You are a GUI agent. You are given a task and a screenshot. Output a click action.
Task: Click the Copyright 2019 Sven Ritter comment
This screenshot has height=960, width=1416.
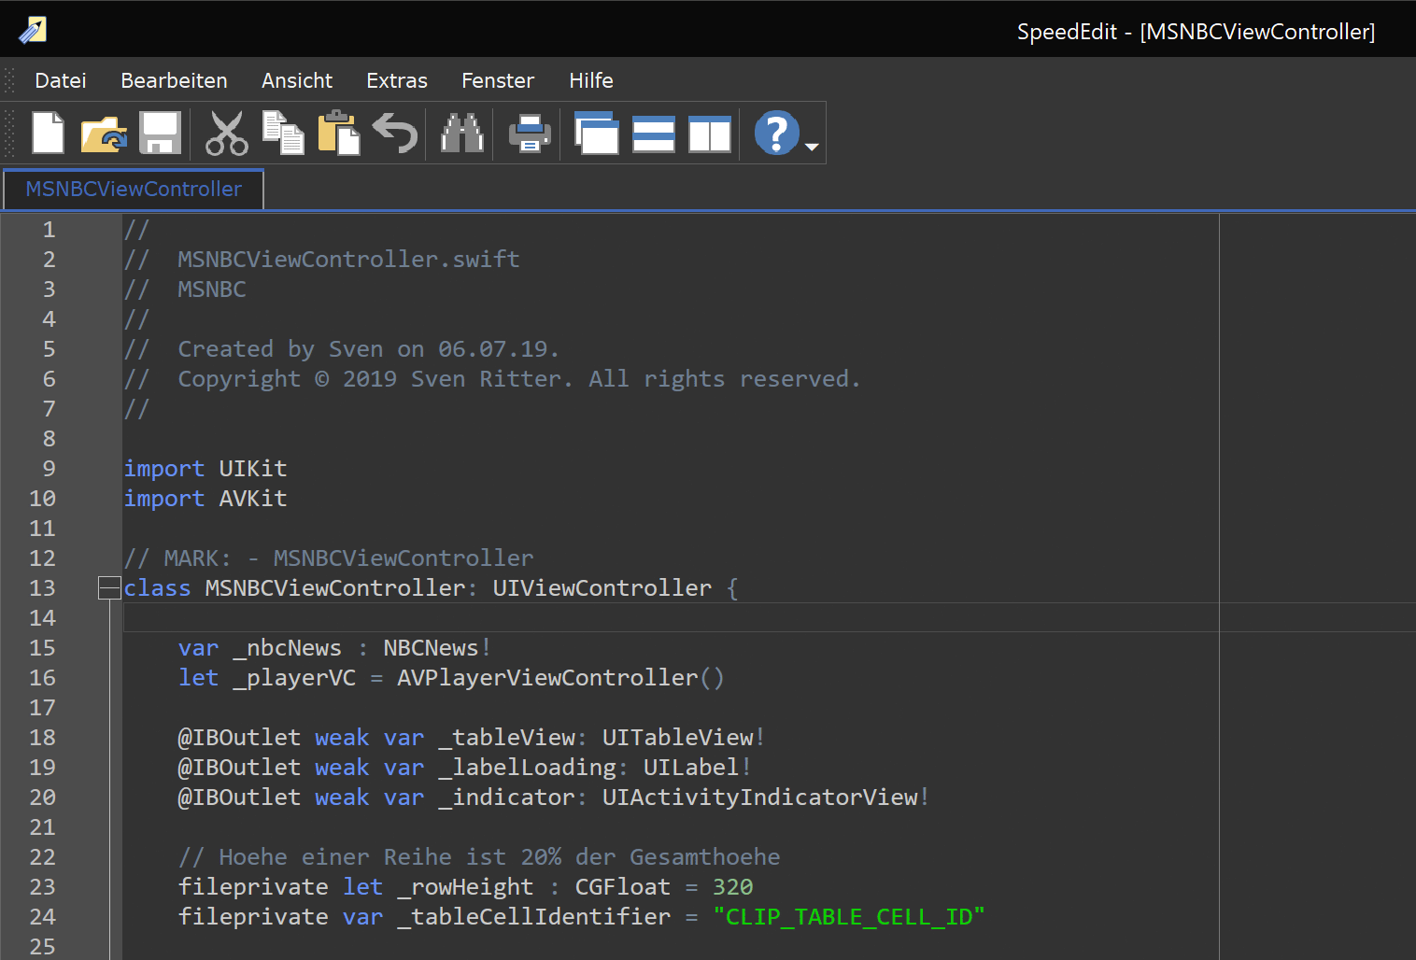tap(518, 378)
